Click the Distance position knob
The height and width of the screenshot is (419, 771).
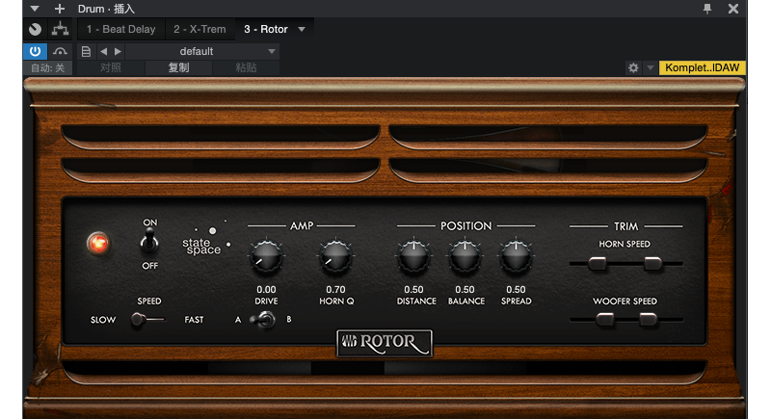click(x=414, y=256)
